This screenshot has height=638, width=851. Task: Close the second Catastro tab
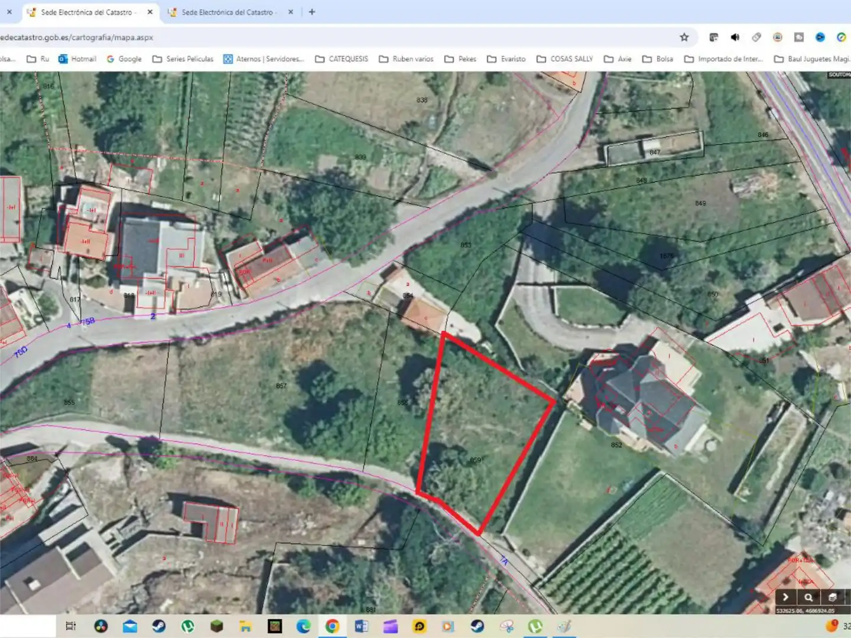[x=291, y=12]
